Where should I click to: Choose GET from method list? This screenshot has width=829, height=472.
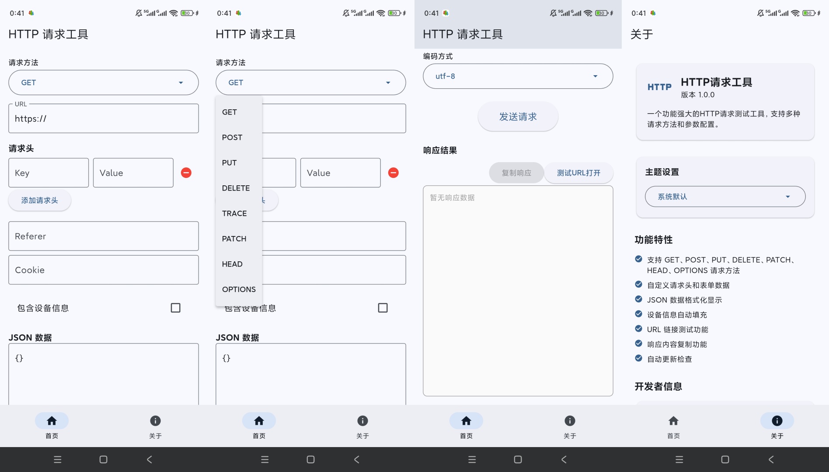click(239, 112)
